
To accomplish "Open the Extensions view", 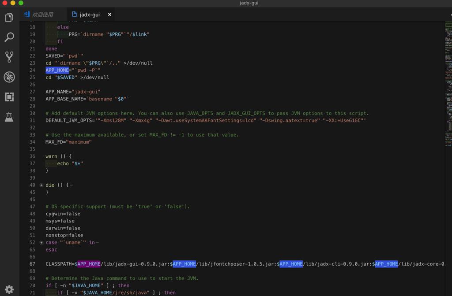I will coord(9,97).
